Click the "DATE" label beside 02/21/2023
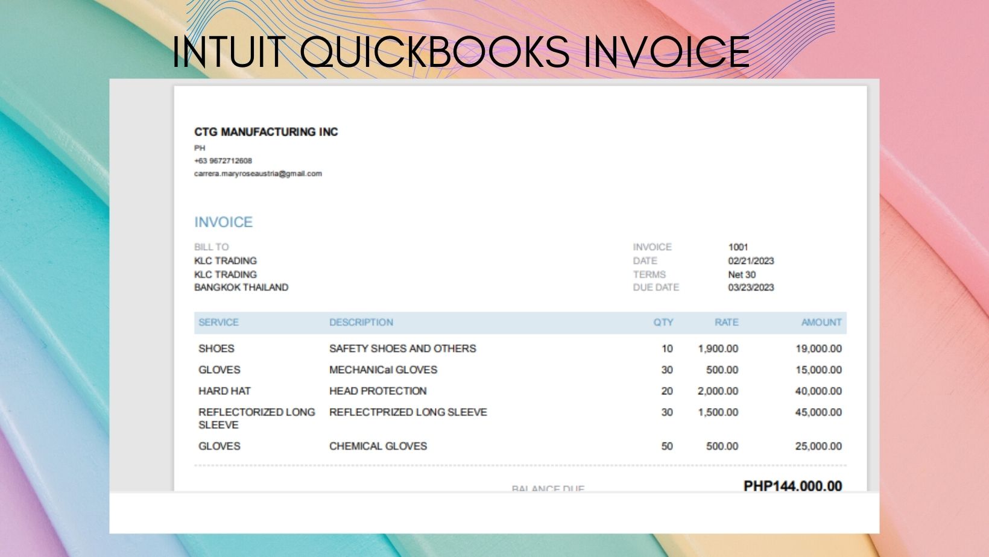 pyautogui.click(x=645, y=261)
